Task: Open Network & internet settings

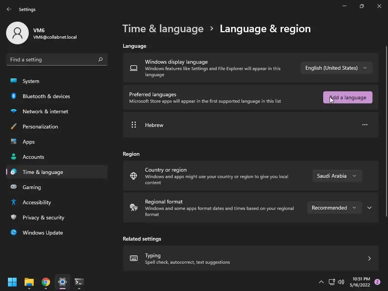Action: tap(57, 111)
